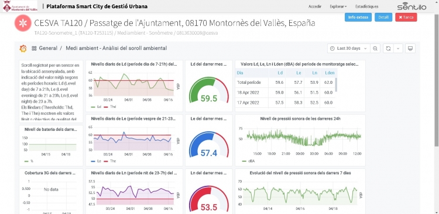Click the Grafana logo icon
The height and width of the screenshot is (214, 439).
[23, 49]
